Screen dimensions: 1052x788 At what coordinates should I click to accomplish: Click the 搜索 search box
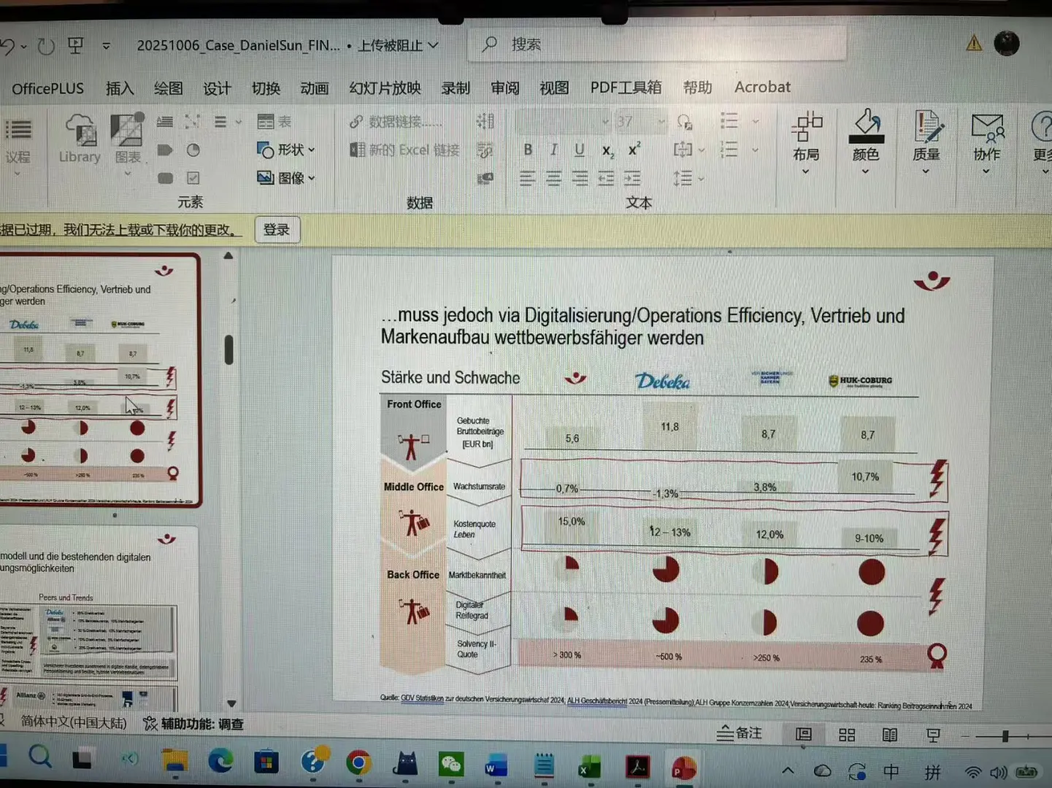coord(657,45)
